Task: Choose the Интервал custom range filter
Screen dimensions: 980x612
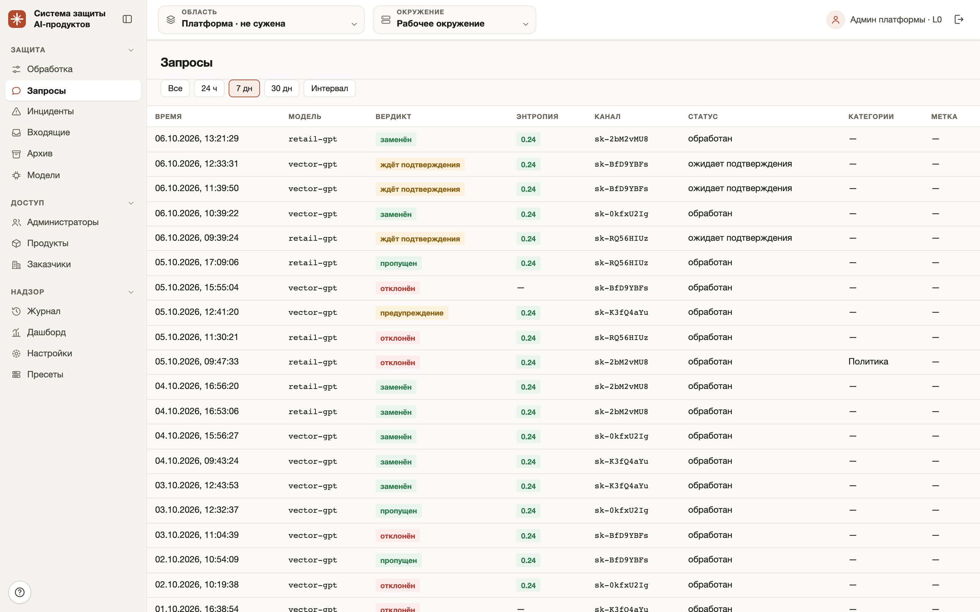Action: pos(329,88)
